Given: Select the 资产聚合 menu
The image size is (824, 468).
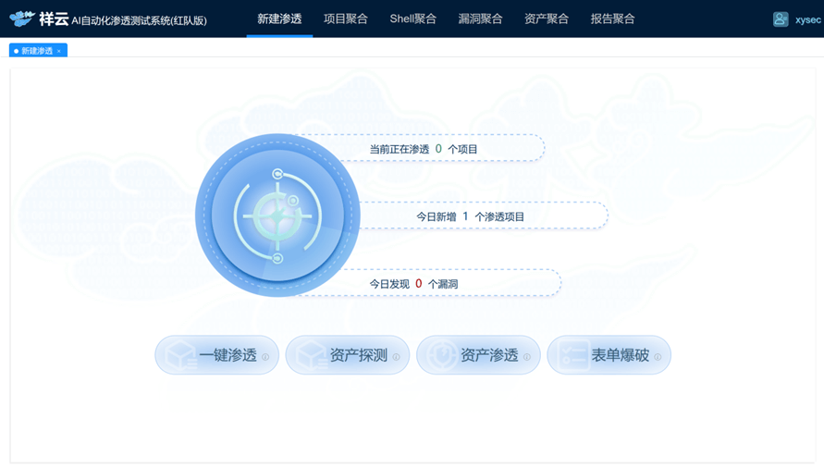Looking at the screenshot, I should click(x=547, y=18).
